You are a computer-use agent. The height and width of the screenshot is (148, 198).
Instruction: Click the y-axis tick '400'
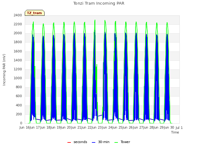tap(19, 105)
